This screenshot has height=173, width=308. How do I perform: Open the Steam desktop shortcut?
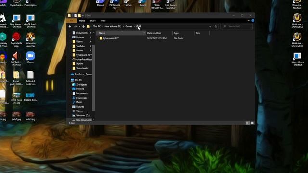142,3
